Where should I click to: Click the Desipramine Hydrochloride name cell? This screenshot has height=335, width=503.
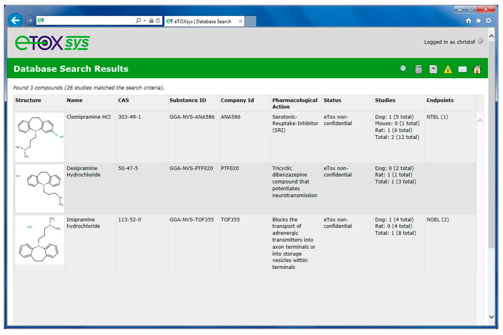(x=84, y=171)
